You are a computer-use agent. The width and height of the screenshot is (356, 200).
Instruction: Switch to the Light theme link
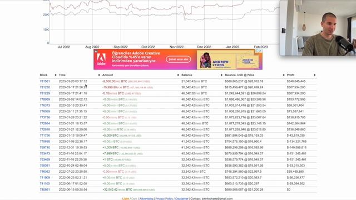pos(126,199)
